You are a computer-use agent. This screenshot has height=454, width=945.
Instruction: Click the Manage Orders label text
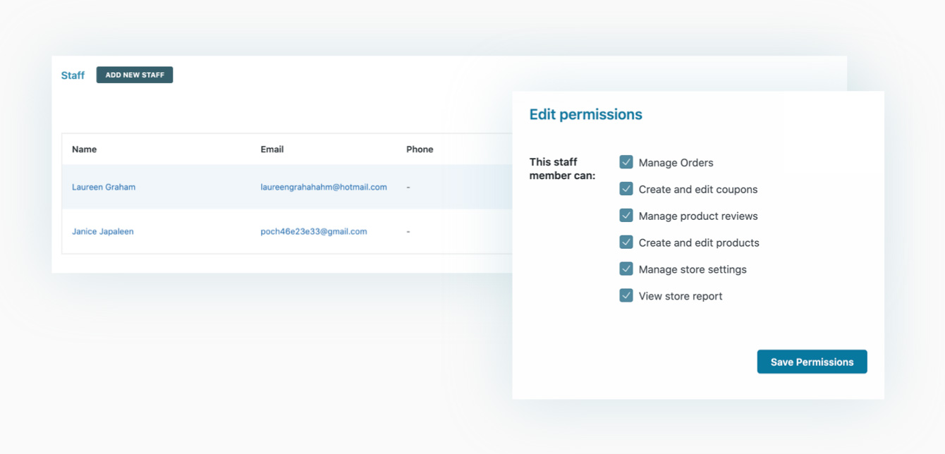[676, 163]
